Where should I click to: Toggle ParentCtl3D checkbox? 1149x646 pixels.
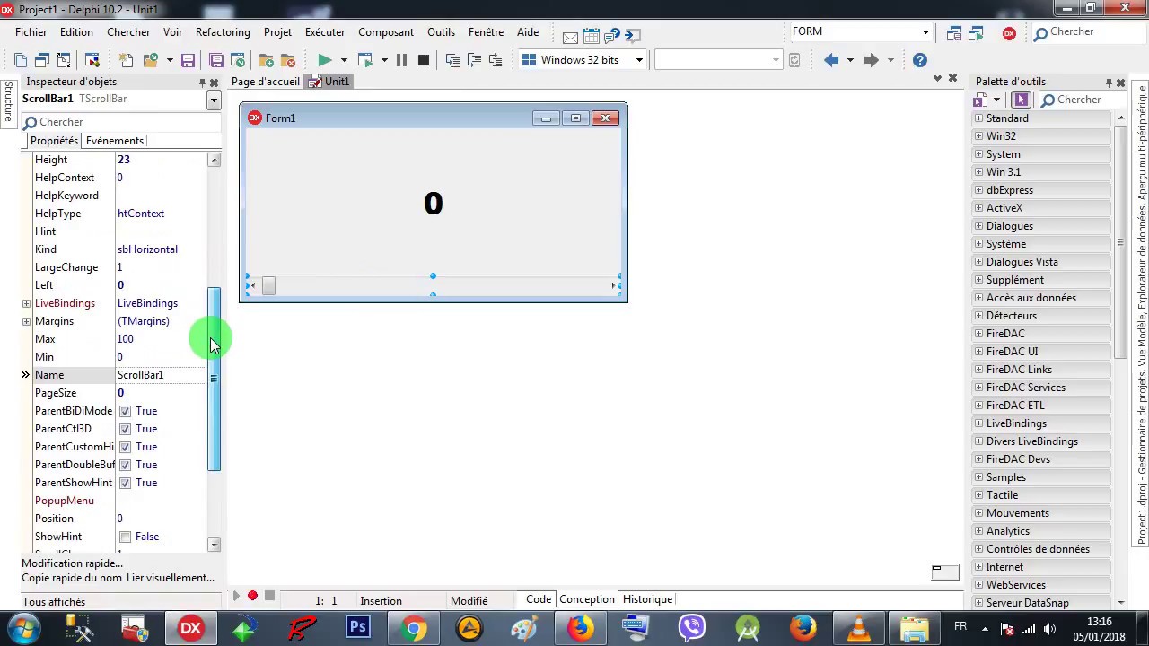coord(125,429)
